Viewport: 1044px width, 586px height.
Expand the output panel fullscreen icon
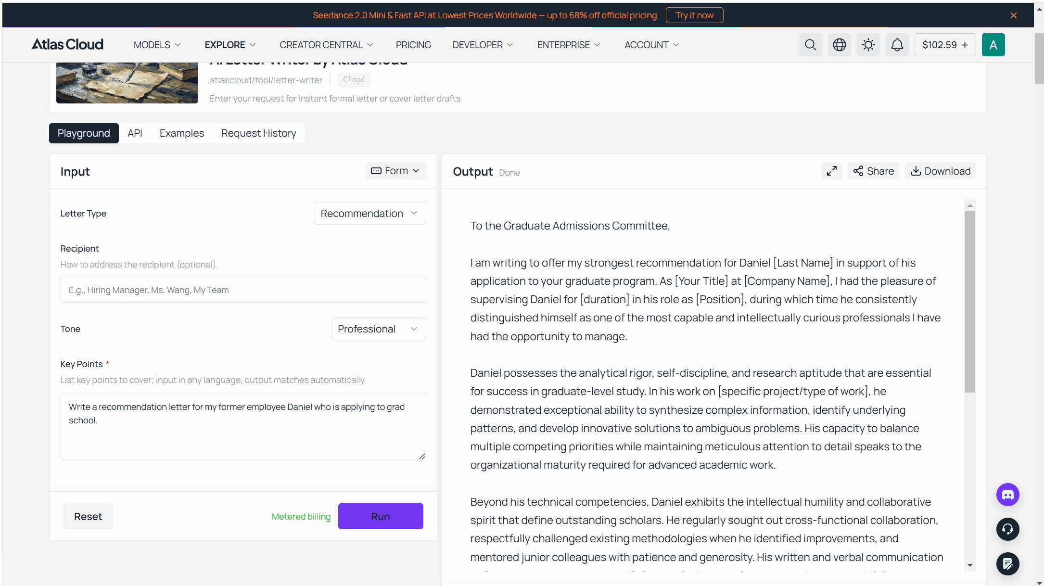(831, 171)
